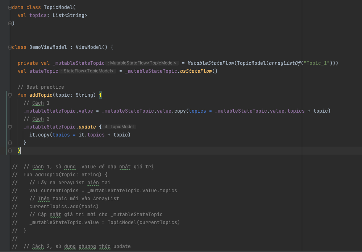Click the MutableStateFlow<TopicModel> type inlay hint
Image resolution: width=362 pixels, height=252 pixels.
(x=142, y=63)
